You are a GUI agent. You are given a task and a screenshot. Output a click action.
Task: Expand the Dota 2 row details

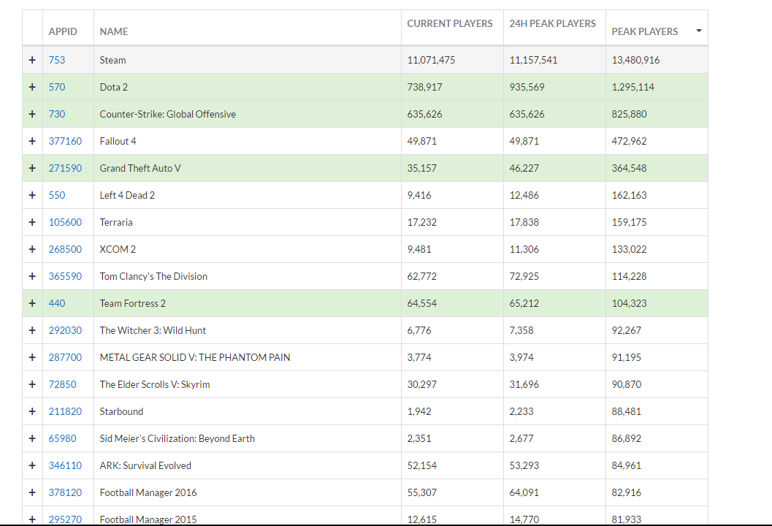(x=32, y=87)
